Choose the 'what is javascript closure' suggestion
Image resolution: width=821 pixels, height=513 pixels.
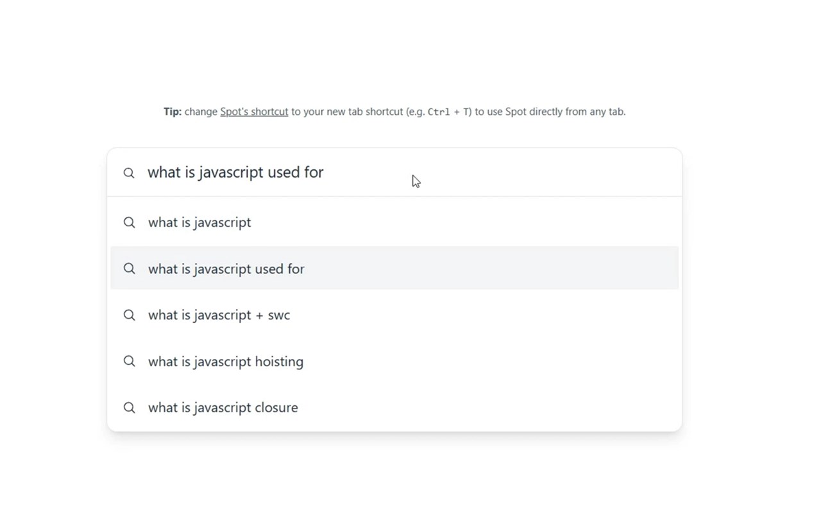click(223, 407)
